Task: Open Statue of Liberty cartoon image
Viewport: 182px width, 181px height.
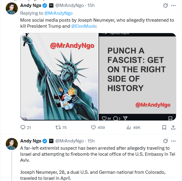Action: click(x=59, y=76)
